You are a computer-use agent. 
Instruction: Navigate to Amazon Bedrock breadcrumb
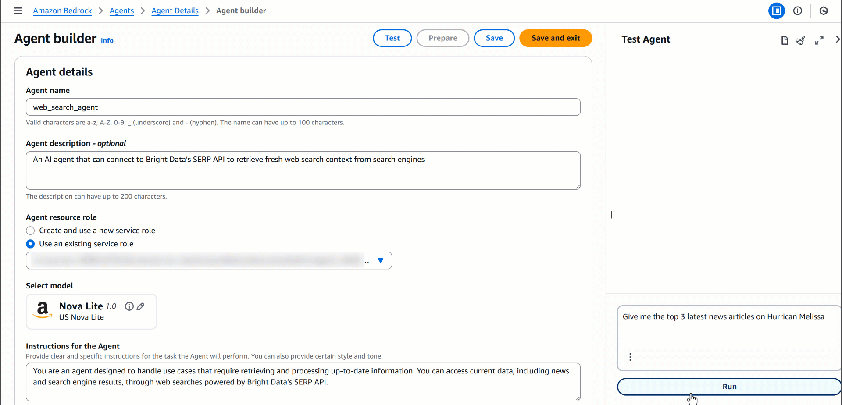[62, 11]
